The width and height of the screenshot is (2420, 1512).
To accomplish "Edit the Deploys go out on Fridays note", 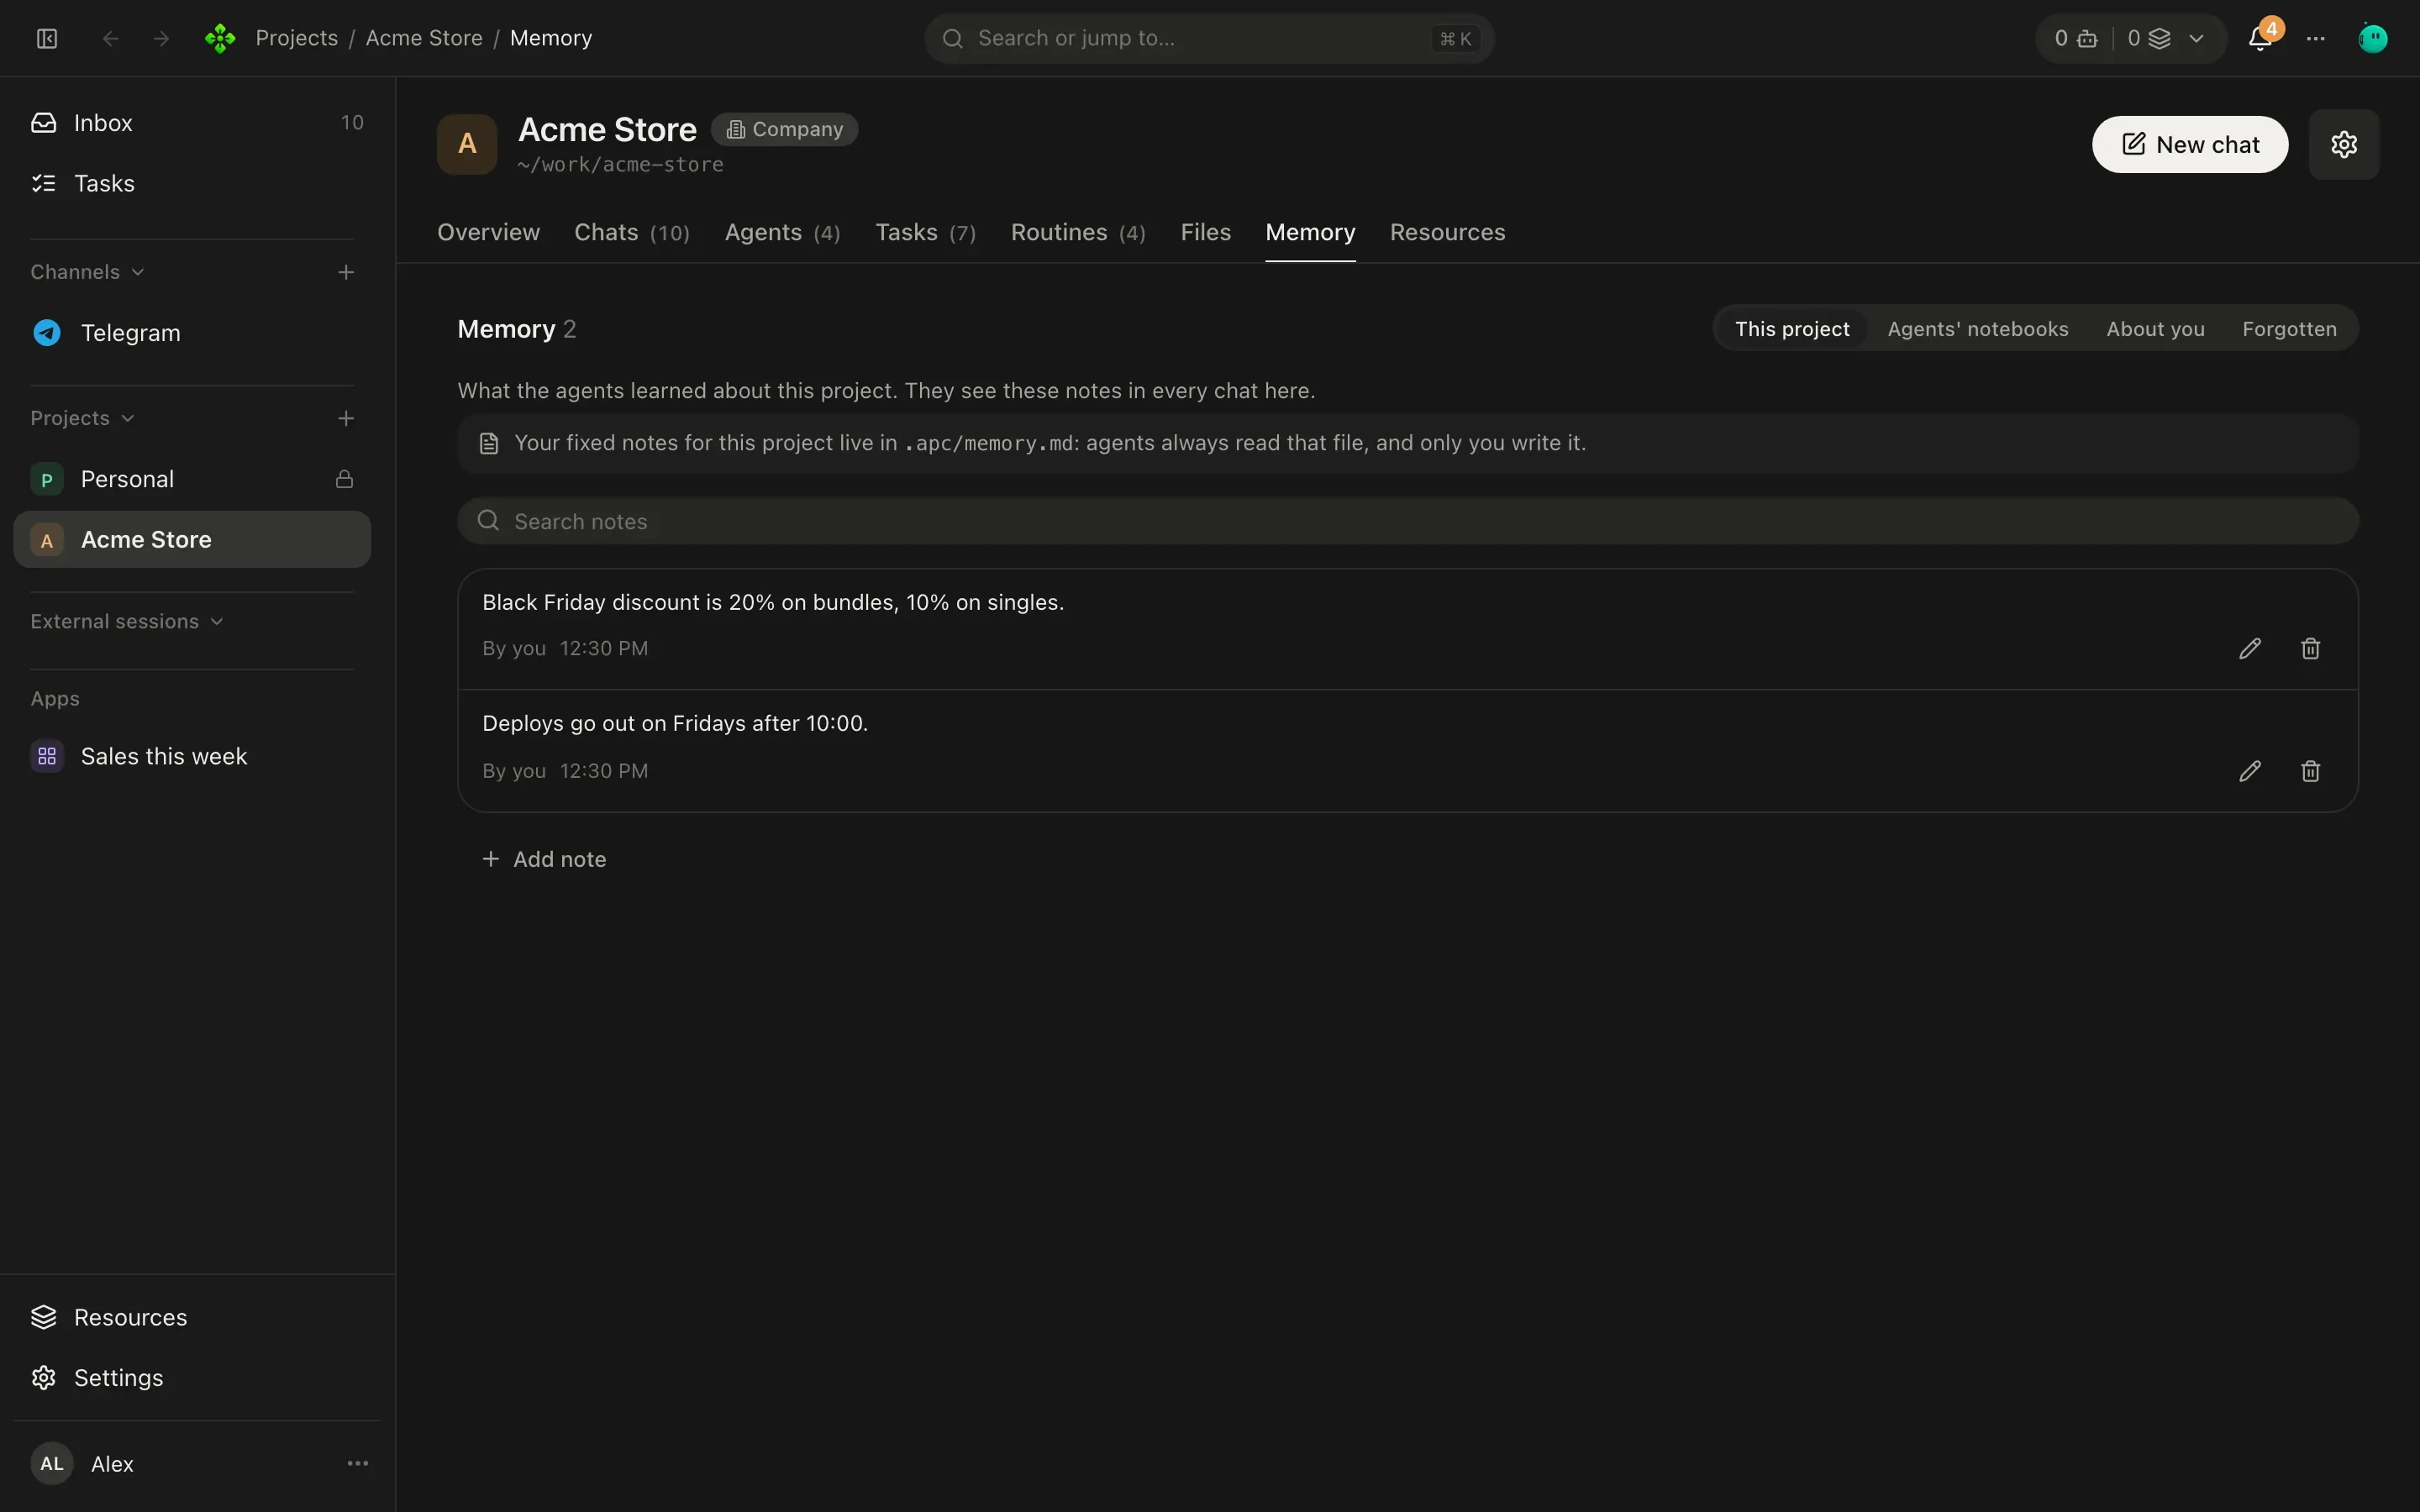I will pyautogui.click(x=2250, y=771).
